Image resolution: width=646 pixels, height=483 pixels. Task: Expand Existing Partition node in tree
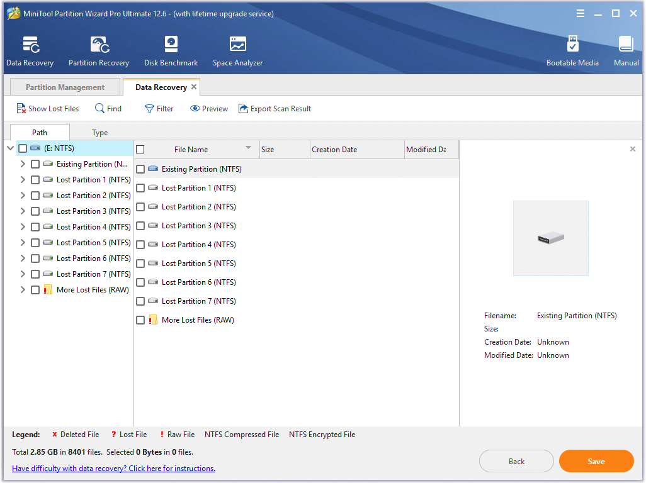point(23,164)
